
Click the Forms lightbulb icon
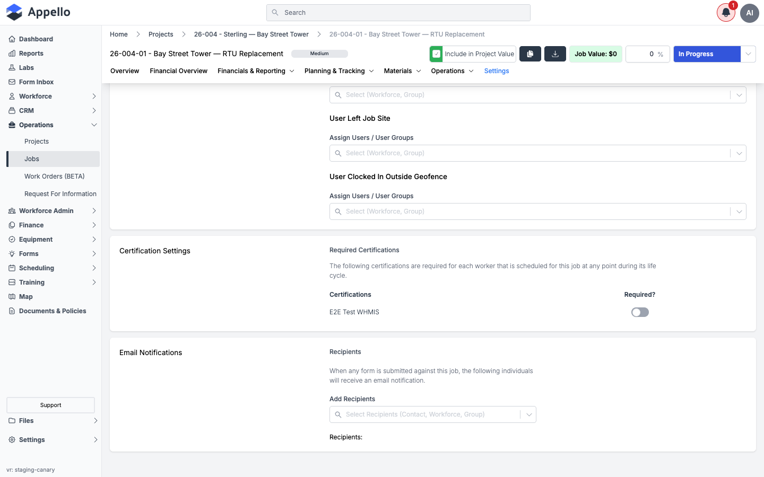pyautogui.click(x=12, y=254)
